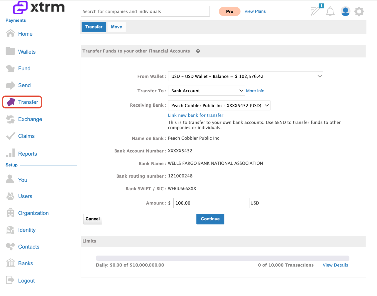
Task: Click the Exchange arrows icon
Action: coord(11,119)
